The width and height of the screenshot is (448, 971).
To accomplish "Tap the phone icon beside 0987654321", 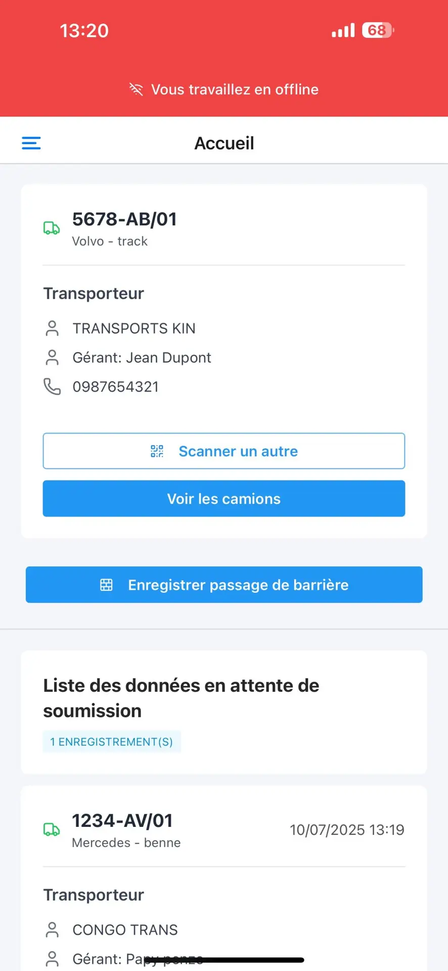I will point(52,387).
